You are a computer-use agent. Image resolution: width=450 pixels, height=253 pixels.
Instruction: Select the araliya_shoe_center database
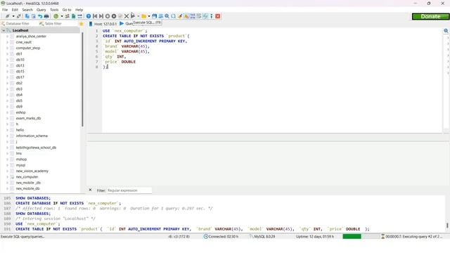[31, 37]
